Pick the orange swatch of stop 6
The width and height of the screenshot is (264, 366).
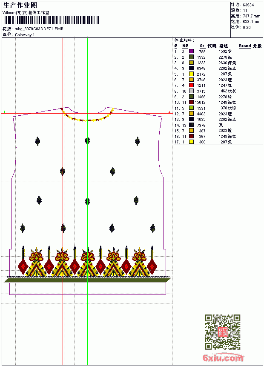tap(191, 80)
